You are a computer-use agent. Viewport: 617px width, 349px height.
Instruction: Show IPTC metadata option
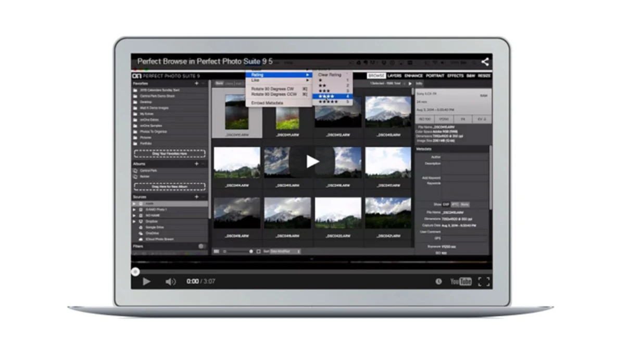[455, 205]
